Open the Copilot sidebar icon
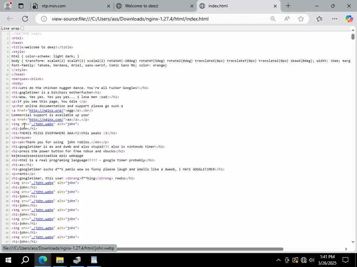The image size is (357, 267). [349, 19]
